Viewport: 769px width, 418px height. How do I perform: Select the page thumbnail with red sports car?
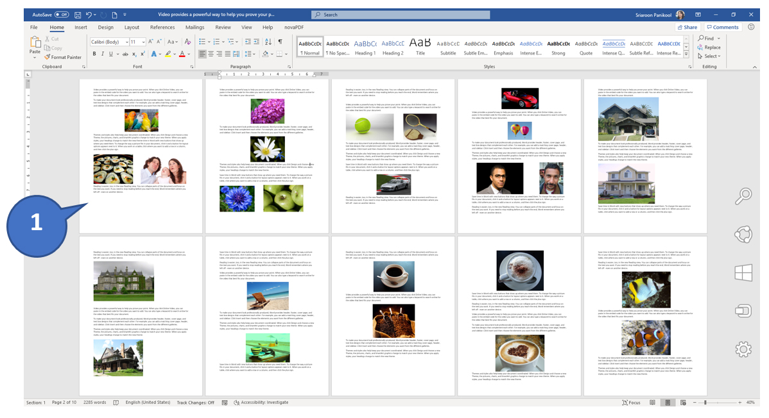[x=519, y=156]
